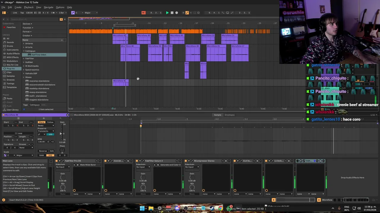The image size is (380, 213).
Task: Click Edit button in clip view
Action: click(x=52, y=151)
